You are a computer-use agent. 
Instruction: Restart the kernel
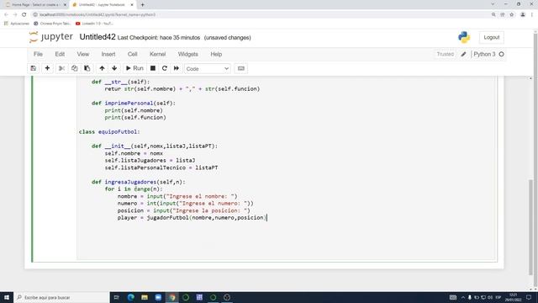click(165, 68)
